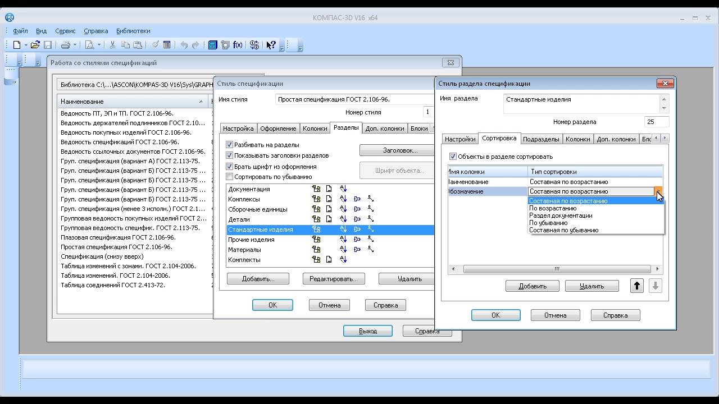This screenshot has width=719, height=404.
Task: Select Прочие изделия in sections list
Action: 251,240
